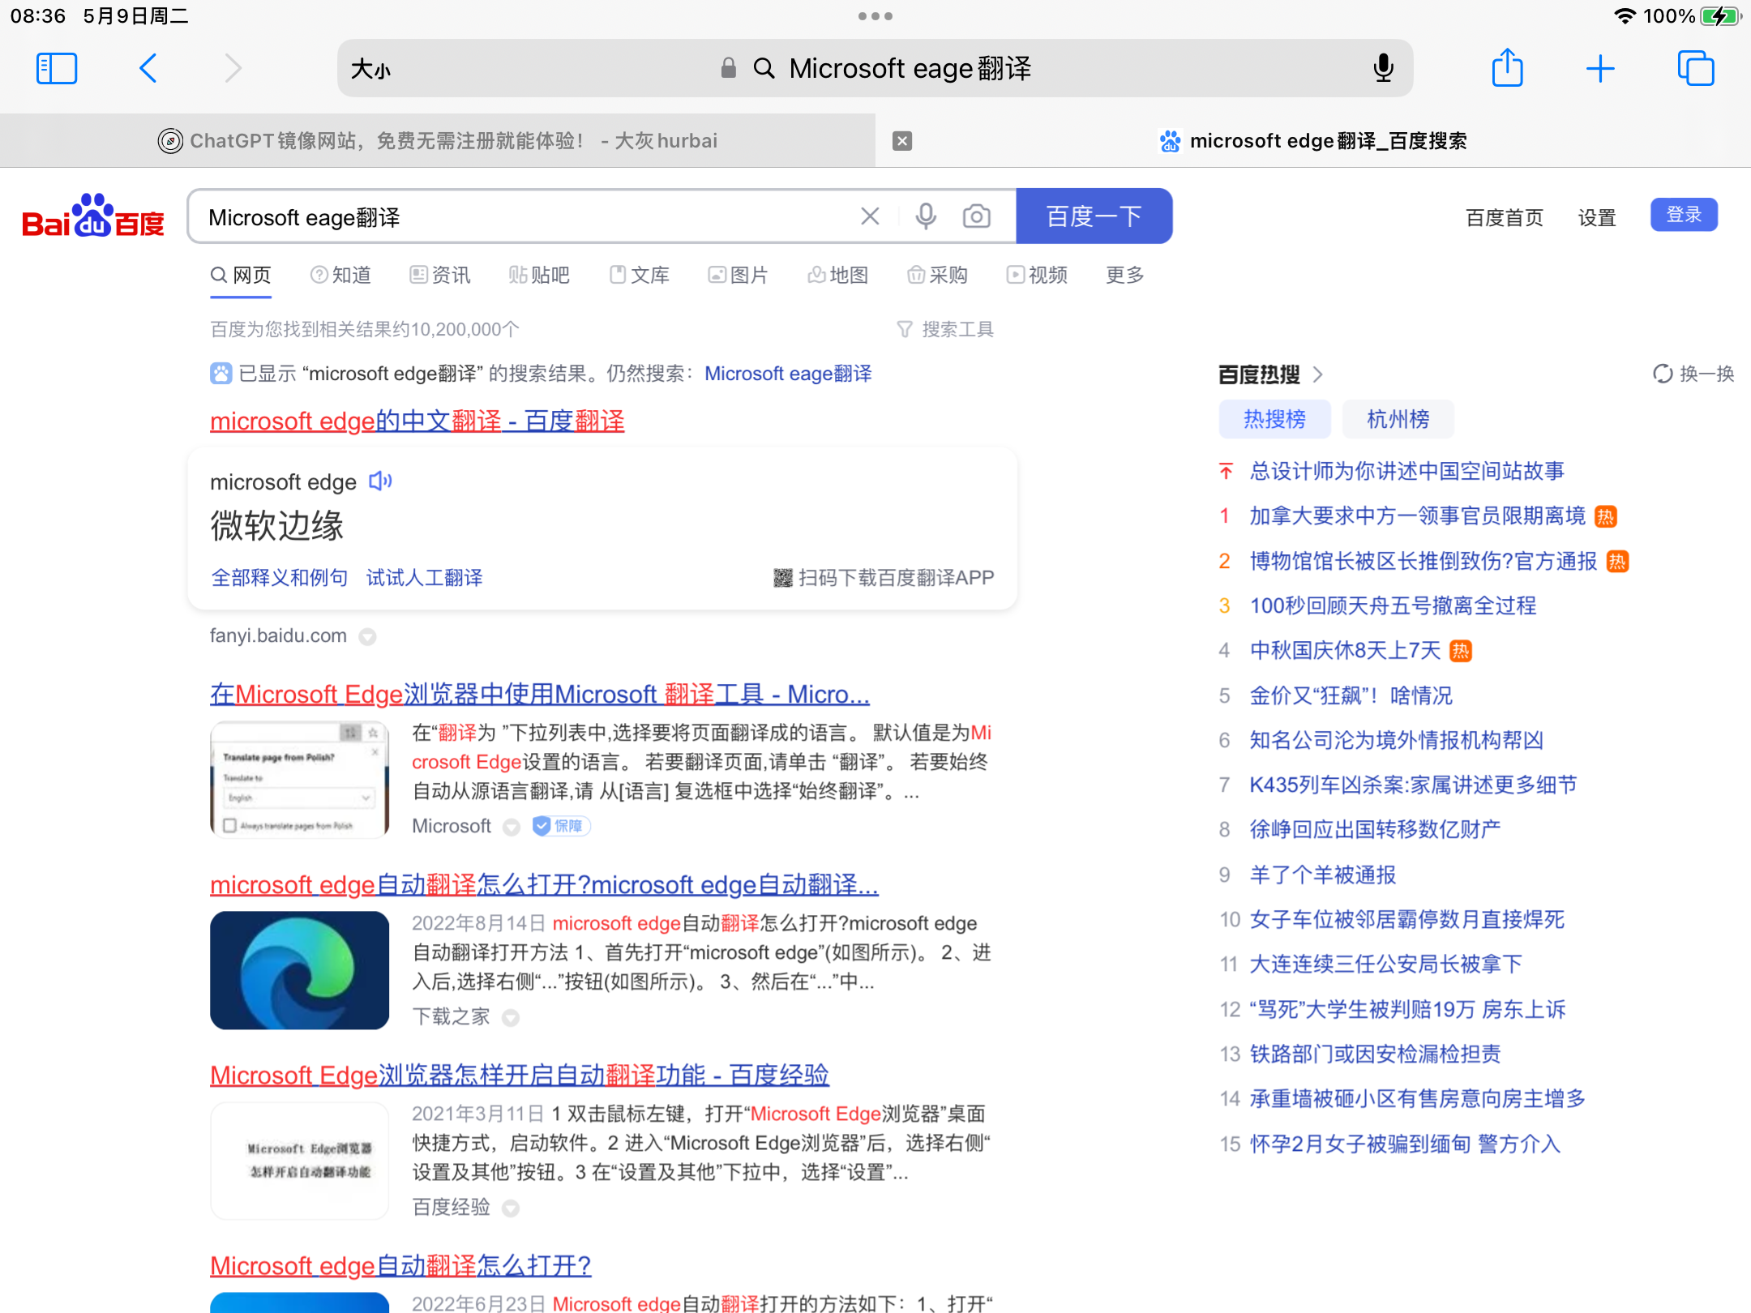This screenshot has height=1313, width=1751.
Task: Switch to 地图 tab
Action: pyautogui.click(x=838, y=276)
